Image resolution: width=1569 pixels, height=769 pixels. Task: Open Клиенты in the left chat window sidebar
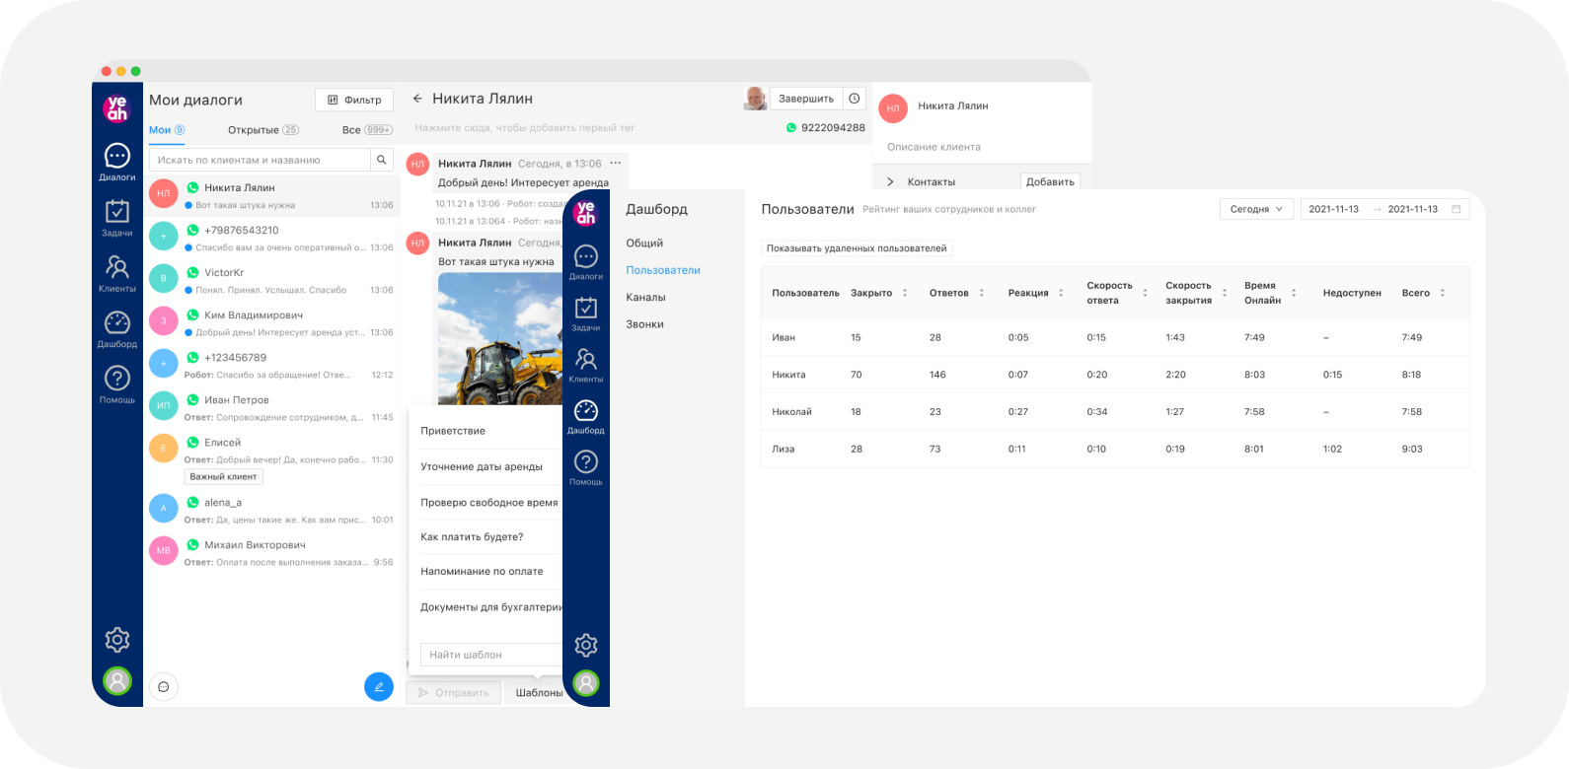[116, 273]
